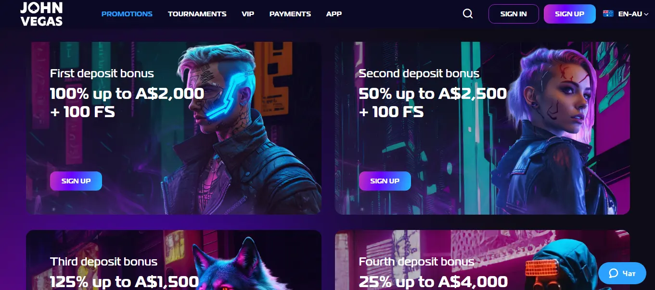Viewport: 655px width, 290px height.
Task: Sign up for first deposit bonus
Action: coord(76,181)
